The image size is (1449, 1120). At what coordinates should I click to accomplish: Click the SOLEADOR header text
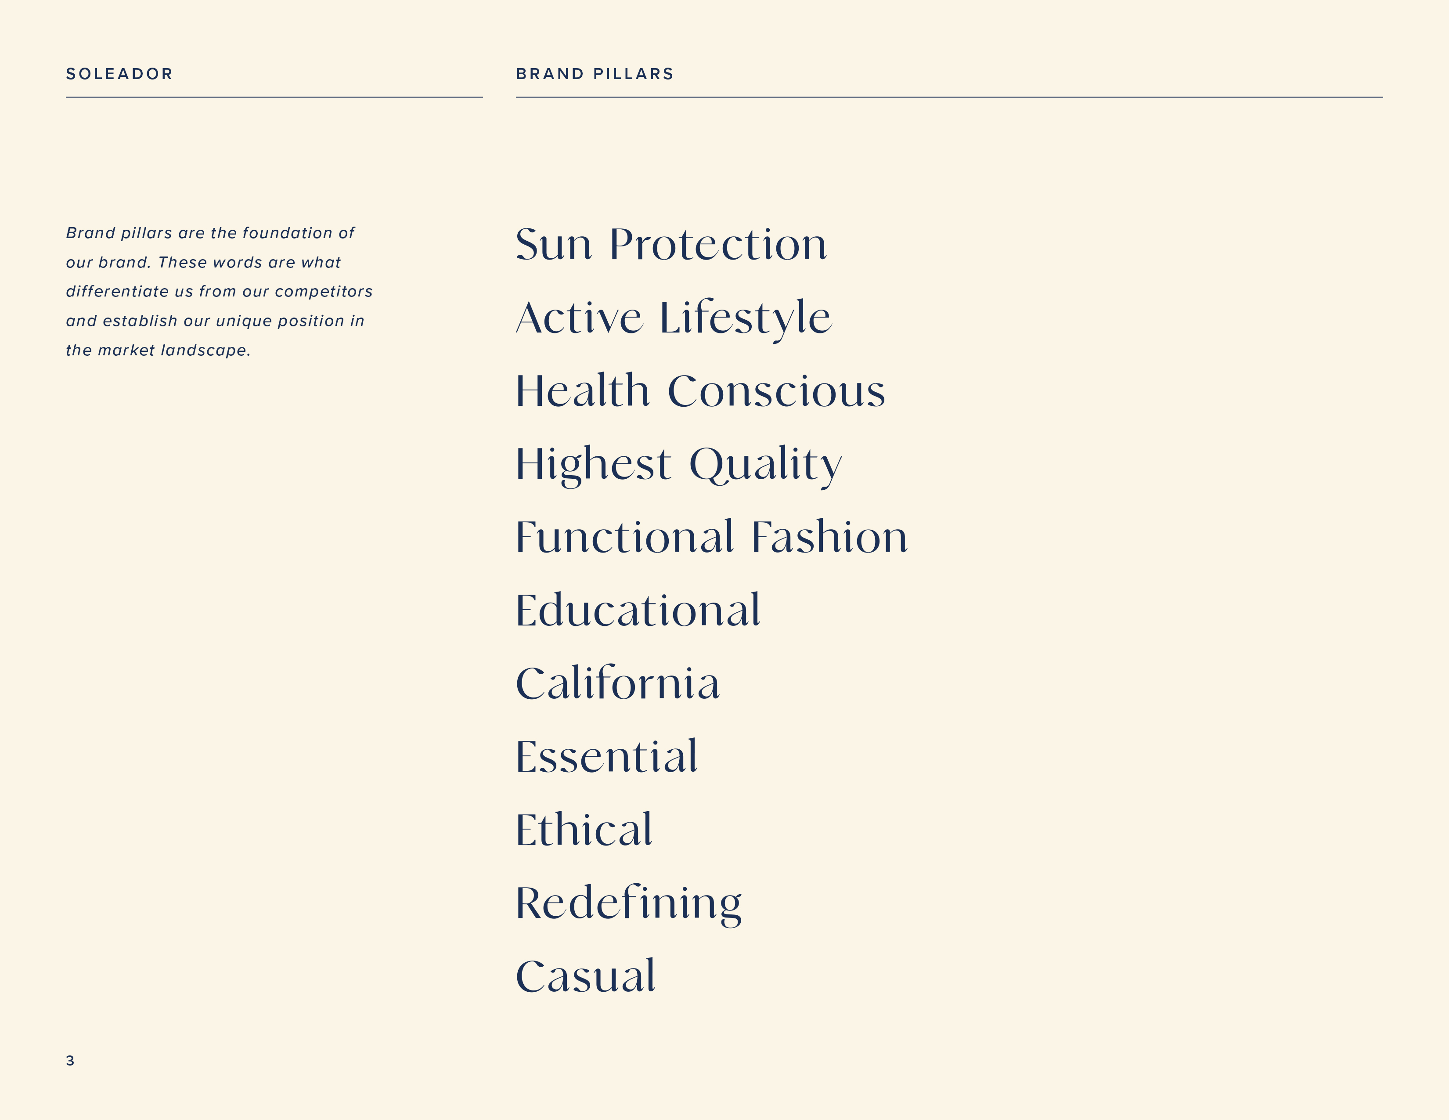pyautogui.click(x=119, y=74)
